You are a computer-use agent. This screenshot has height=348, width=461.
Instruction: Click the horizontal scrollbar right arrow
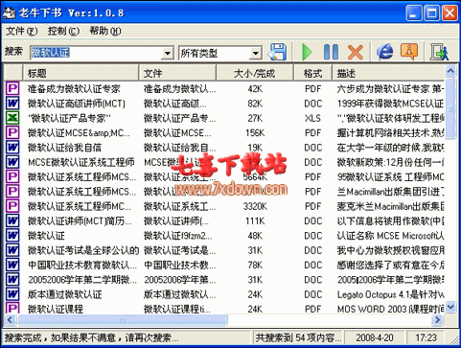437,319
